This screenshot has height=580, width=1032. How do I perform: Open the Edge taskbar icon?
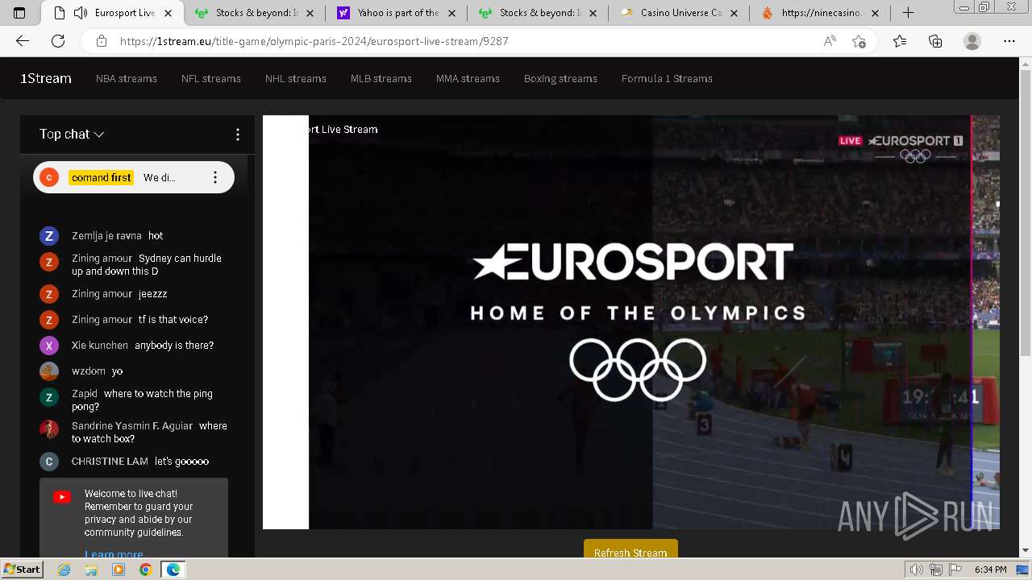coord(173,570)
